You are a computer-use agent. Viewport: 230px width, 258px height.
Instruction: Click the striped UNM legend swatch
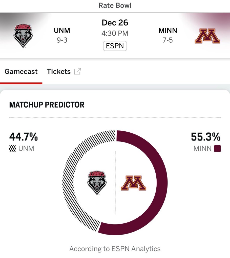tap(13, 149)
